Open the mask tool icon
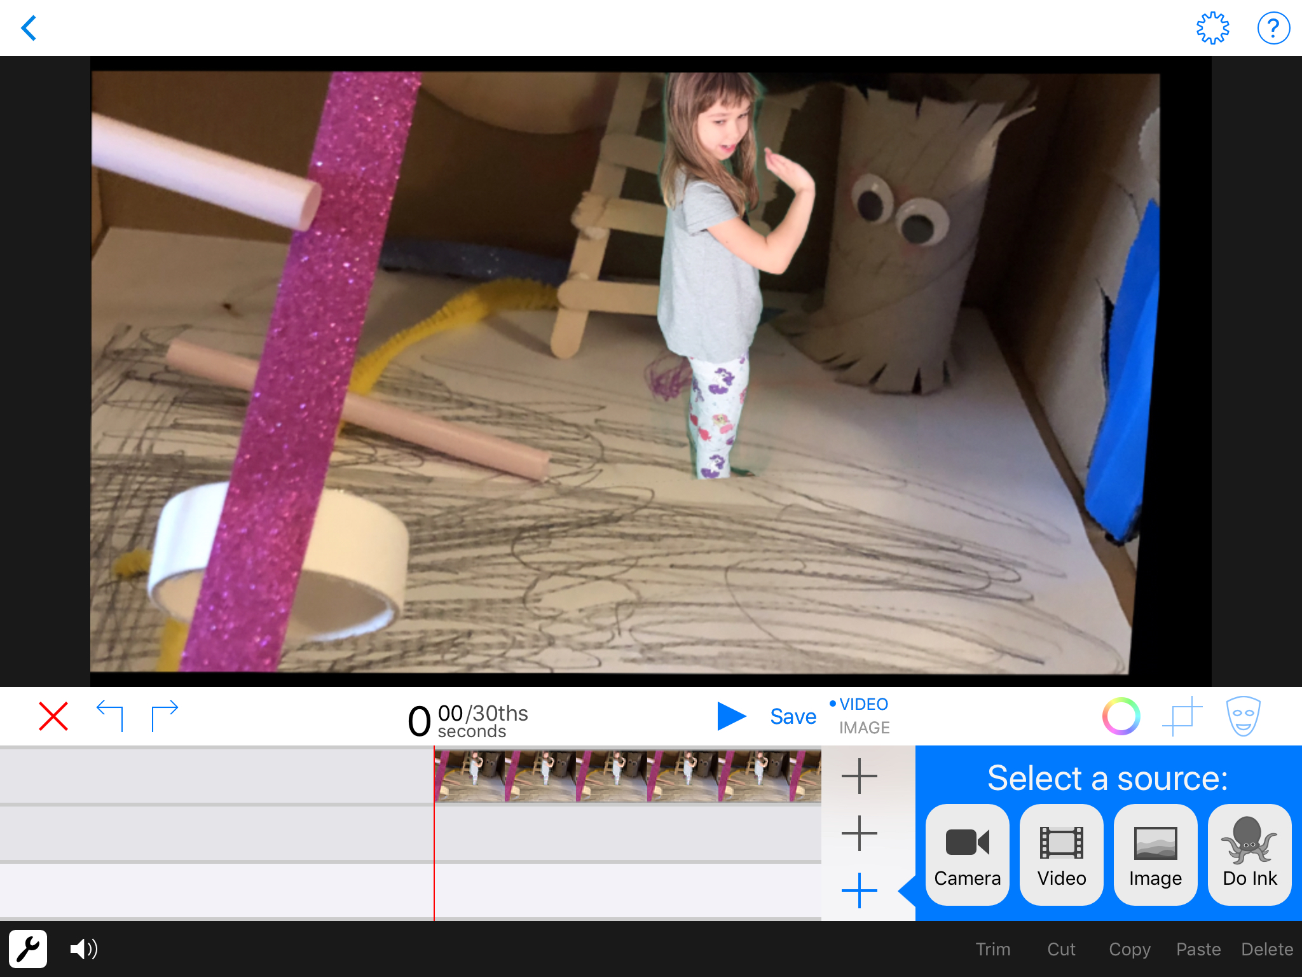The image size is (1302, 977). pos(1243,716)
